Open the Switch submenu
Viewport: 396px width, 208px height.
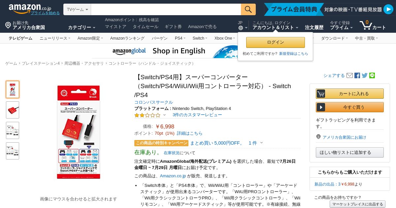tap(200, 38)
